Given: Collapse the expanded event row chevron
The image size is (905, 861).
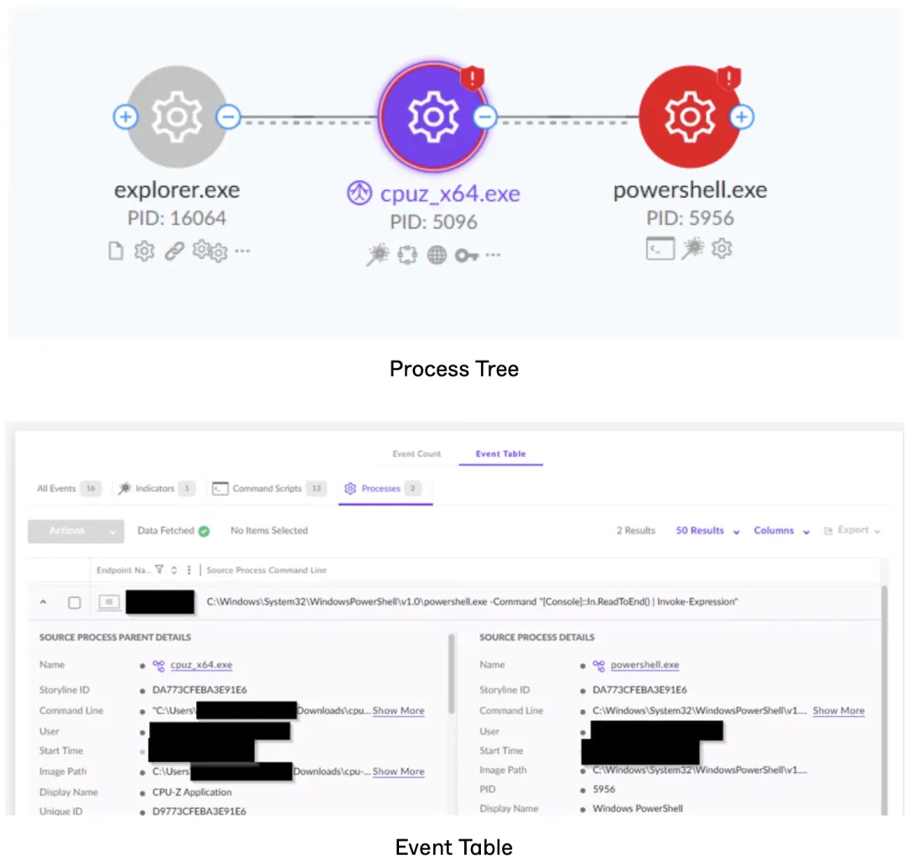Looking at the screenshot, I should tap(44, 602).
